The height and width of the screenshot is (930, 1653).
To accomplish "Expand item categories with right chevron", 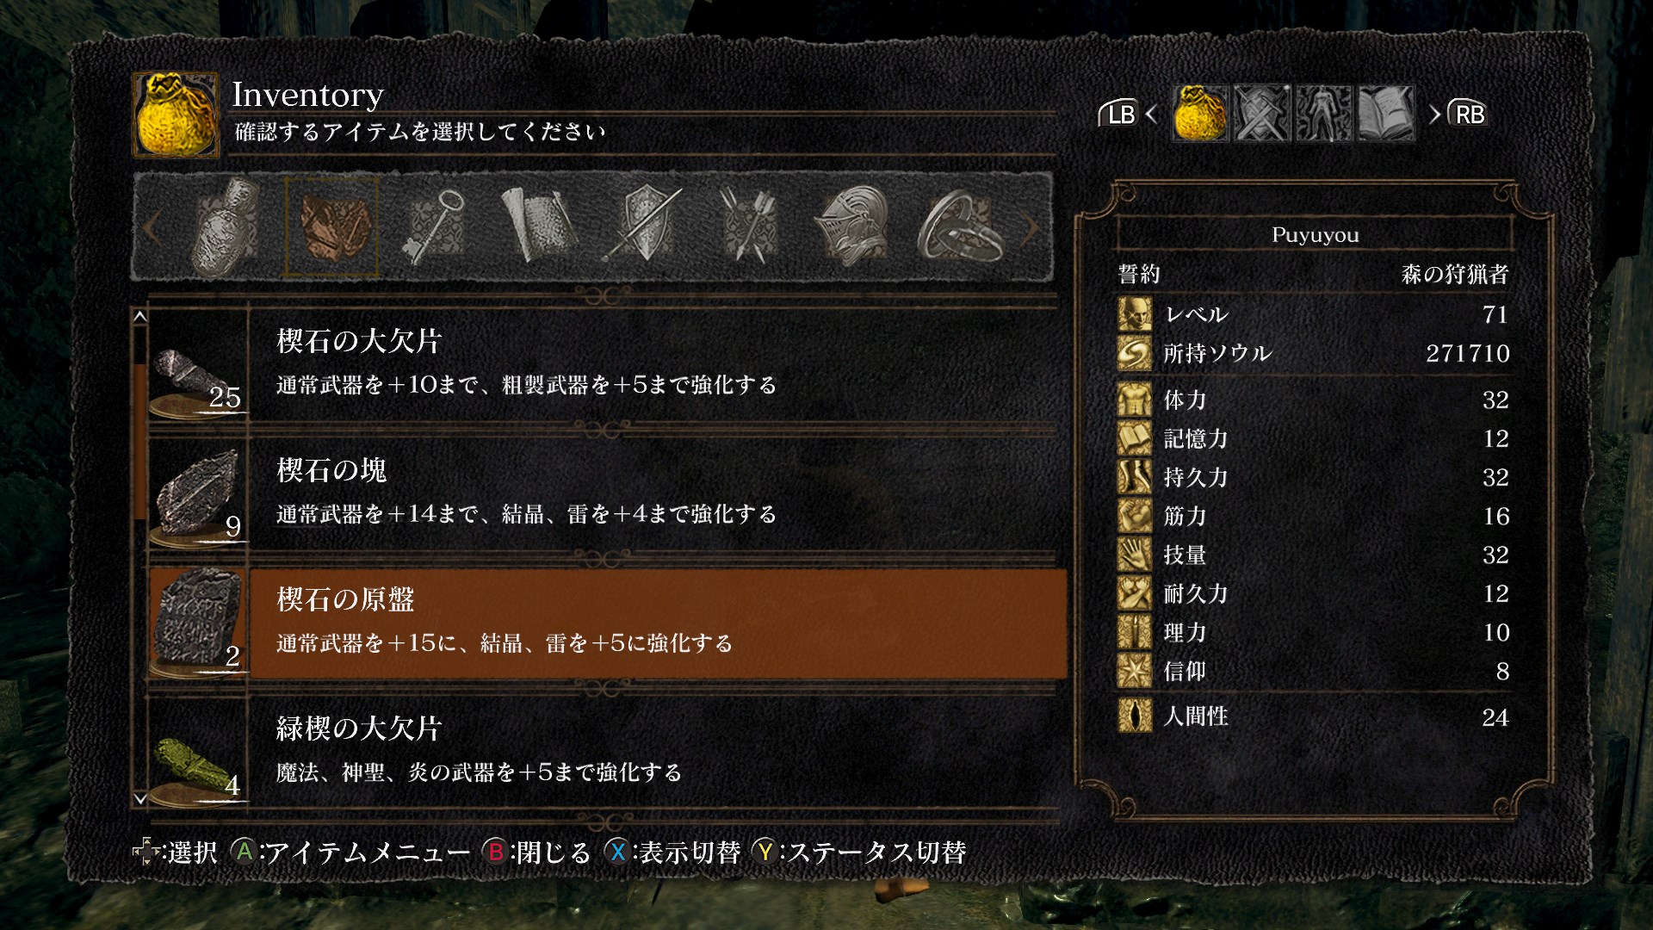I will coord(1031,228).
